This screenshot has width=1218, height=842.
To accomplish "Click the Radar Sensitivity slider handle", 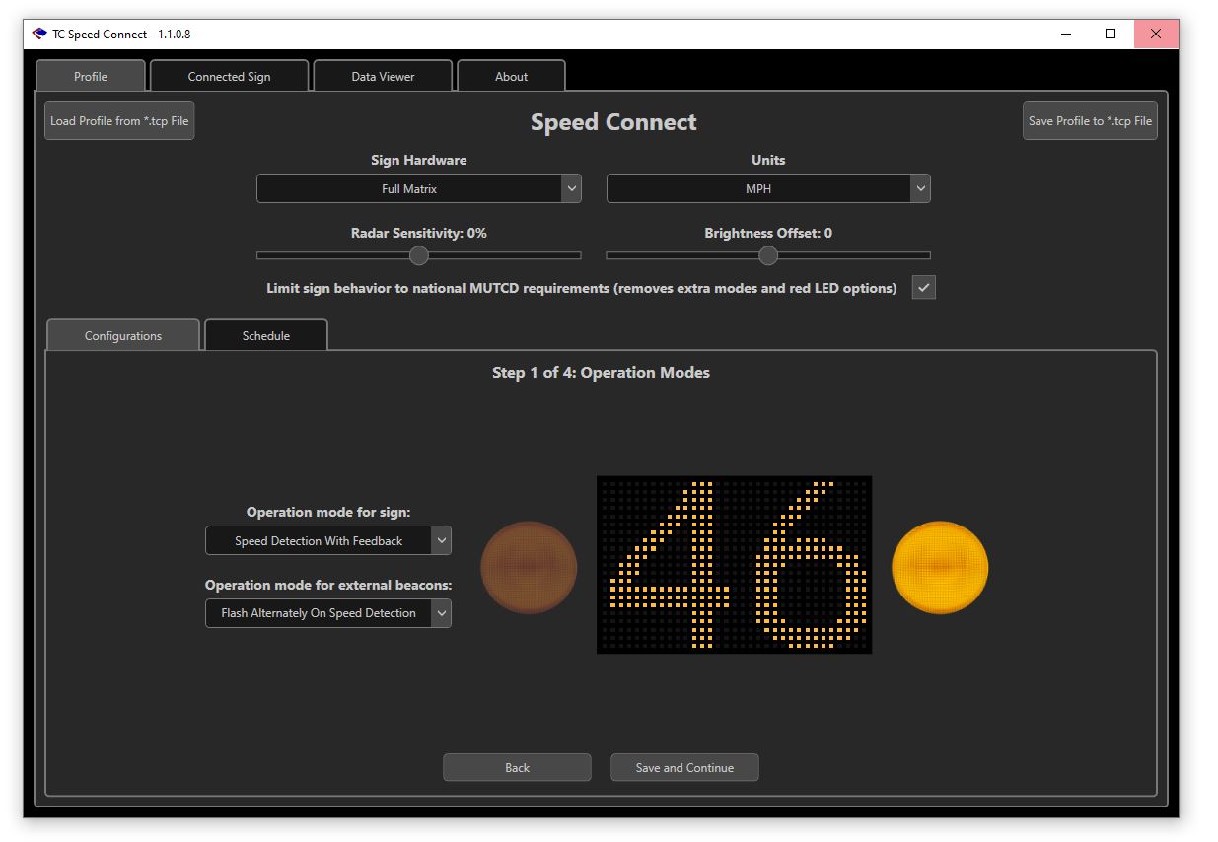I will tap(419, 256).
